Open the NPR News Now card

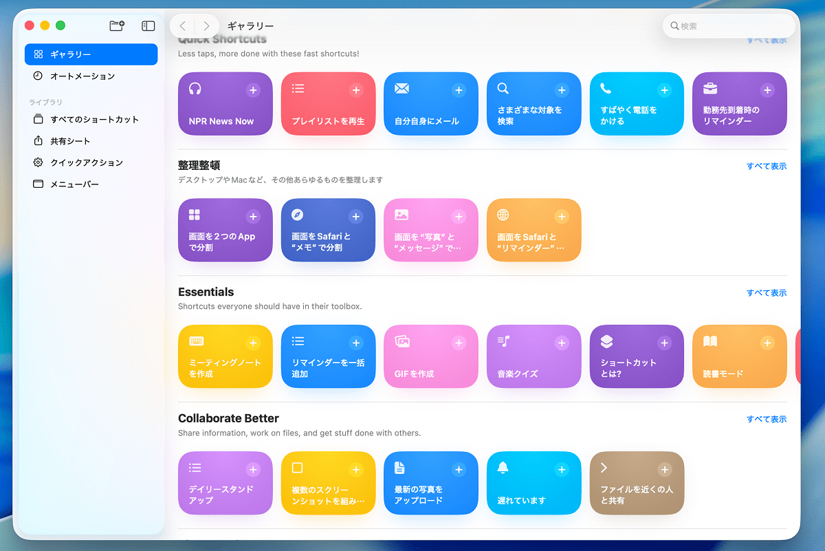[x=225, y=104]
